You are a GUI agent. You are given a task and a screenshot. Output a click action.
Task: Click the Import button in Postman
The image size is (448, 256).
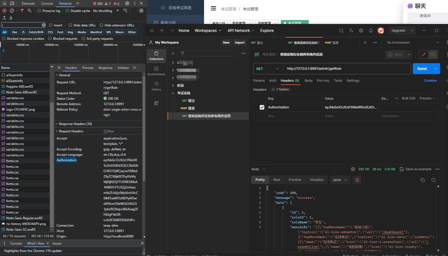(x=240, y=42)
